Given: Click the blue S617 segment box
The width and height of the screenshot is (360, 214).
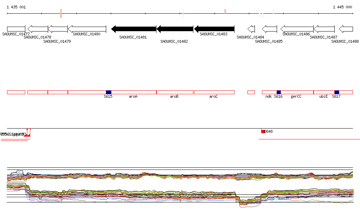Looking at the screenshot, I should (x=337, y=92).
